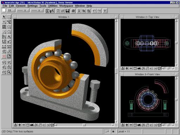This screenshot has width=180, height=135.
Task: Select the Fence tool beside arrow
Action: 9,17
